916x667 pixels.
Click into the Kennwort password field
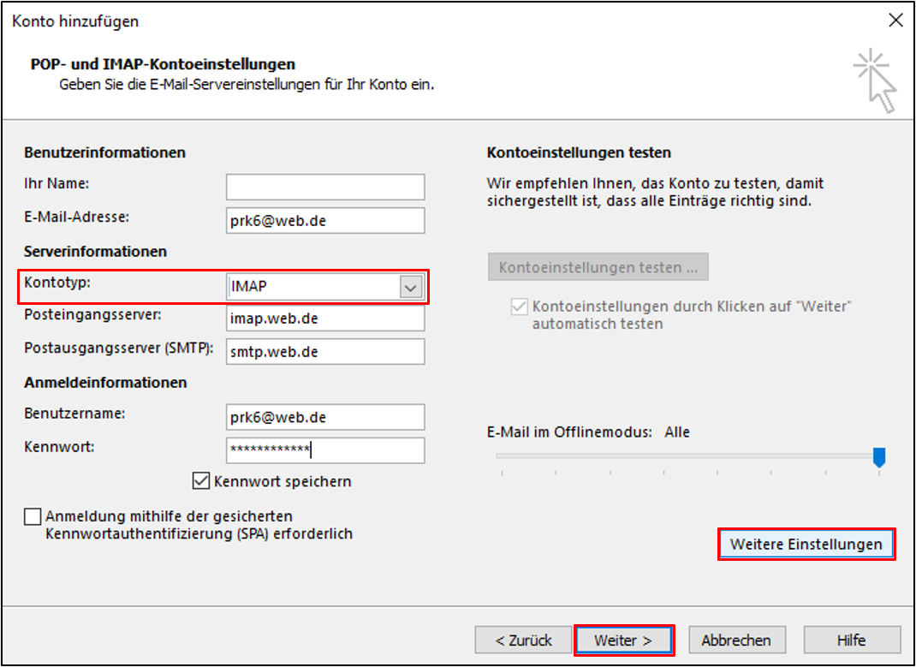[325, 450]
